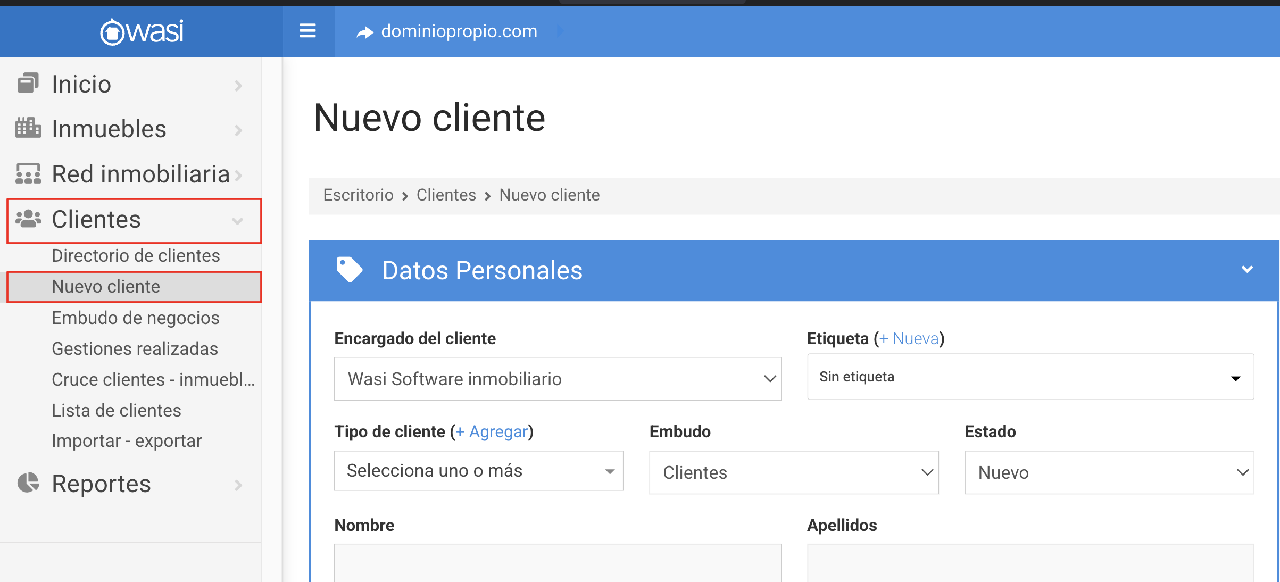Select Embudo de negocios in sidebar
The width and height of the screenshot is (1280, 582).
136,318
